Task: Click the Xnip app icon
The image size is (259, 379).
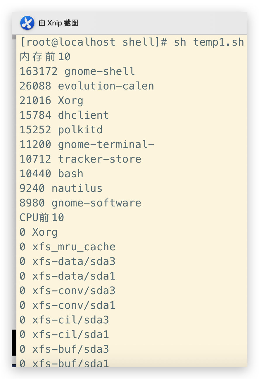Action: 27,23
